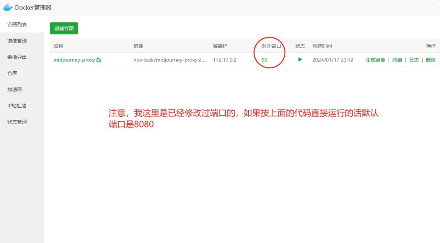Click the 容器IP column header
440x243 pixels.
(x=220, y=46)
